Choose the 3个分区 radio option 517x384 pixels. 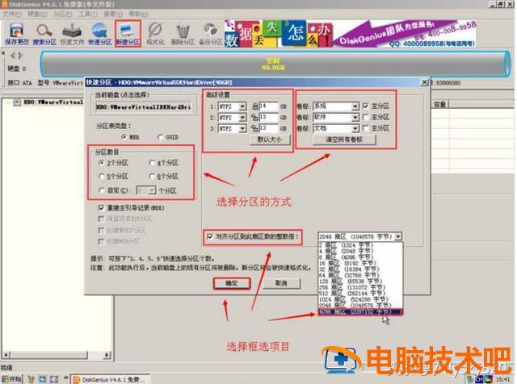[x=102, y=163]
